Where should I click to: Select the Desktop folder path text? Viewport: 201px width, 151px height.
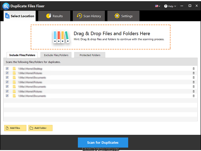coord(30,69)
